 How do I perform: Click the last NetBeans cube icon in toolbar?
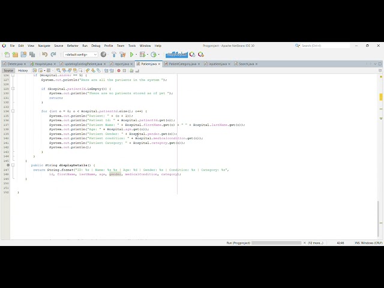coord(201,55)
